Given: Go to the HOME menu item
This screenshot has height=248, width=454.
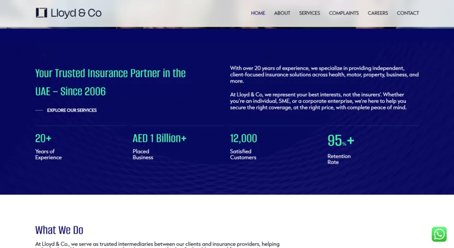Looking at the screenshot, I should tap(258, 13).
